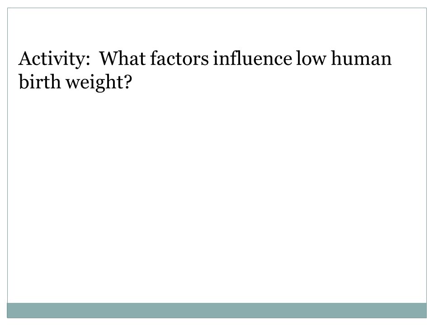Click blank space right of "weight?"
This screenshot has width=434, height=325.
tap(277, 82)
